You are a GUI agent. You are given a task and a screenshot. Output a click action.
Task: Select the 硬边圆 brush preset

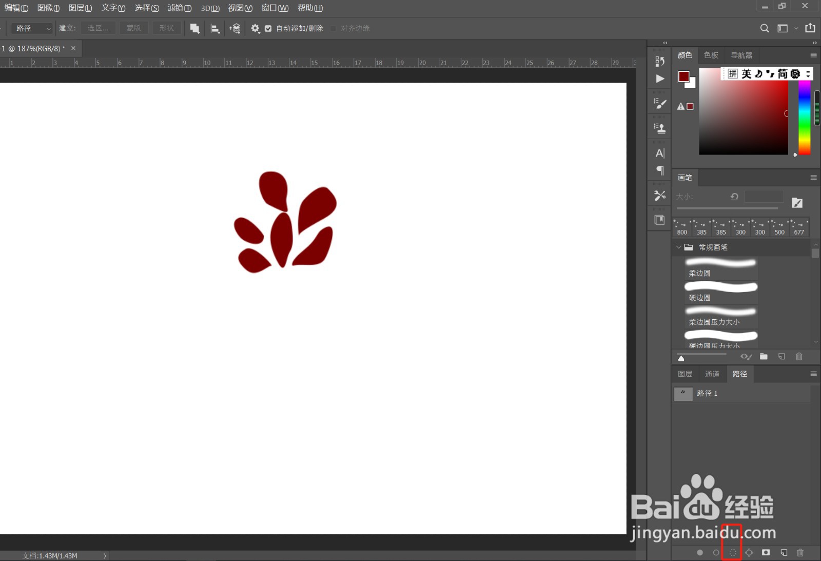(x=721, y=292)
